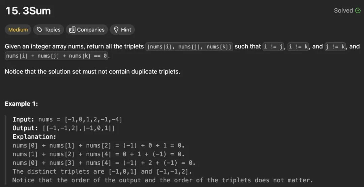364x187 pixels.
Task: Click the i != j code snippet
Action: coord(274,47)
